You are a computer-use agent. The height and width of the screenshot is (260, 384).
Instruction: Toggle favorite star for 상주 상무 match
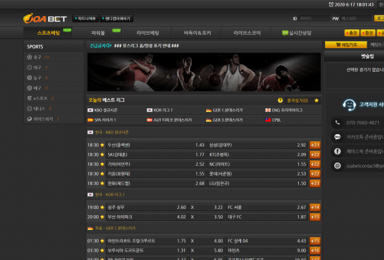[102, 207]
